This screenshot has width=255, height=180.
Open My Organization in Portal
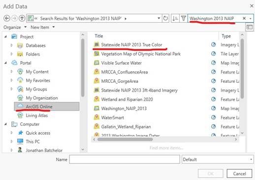(42, 98)
